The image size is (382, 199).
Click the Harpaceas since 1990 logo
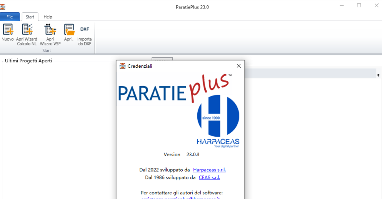218,121
